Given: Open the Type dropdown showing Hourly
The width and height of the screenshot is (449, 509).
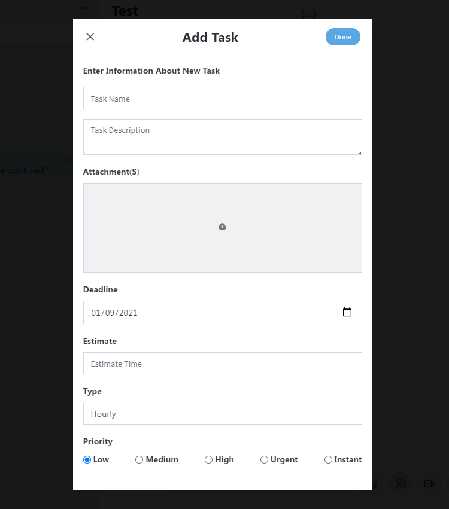Looking at the screenshot, I should [223, 413].
